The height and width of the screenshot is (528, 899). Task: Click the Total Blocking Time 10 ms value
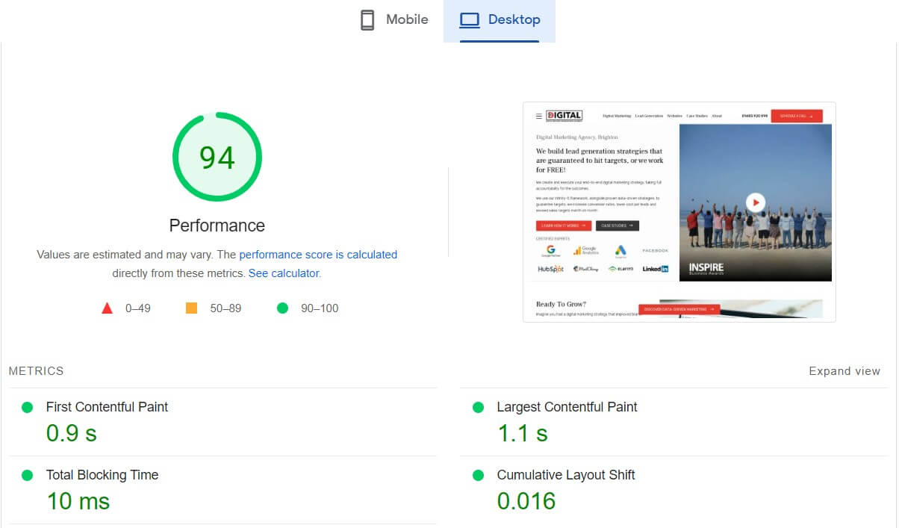[x=78, y=501]
